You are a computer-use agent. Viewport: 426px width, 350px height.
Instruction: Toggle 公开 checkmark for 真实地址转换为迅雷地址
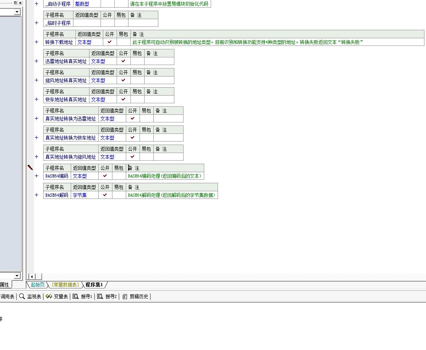pyautogui.click(x=132, y=118)
